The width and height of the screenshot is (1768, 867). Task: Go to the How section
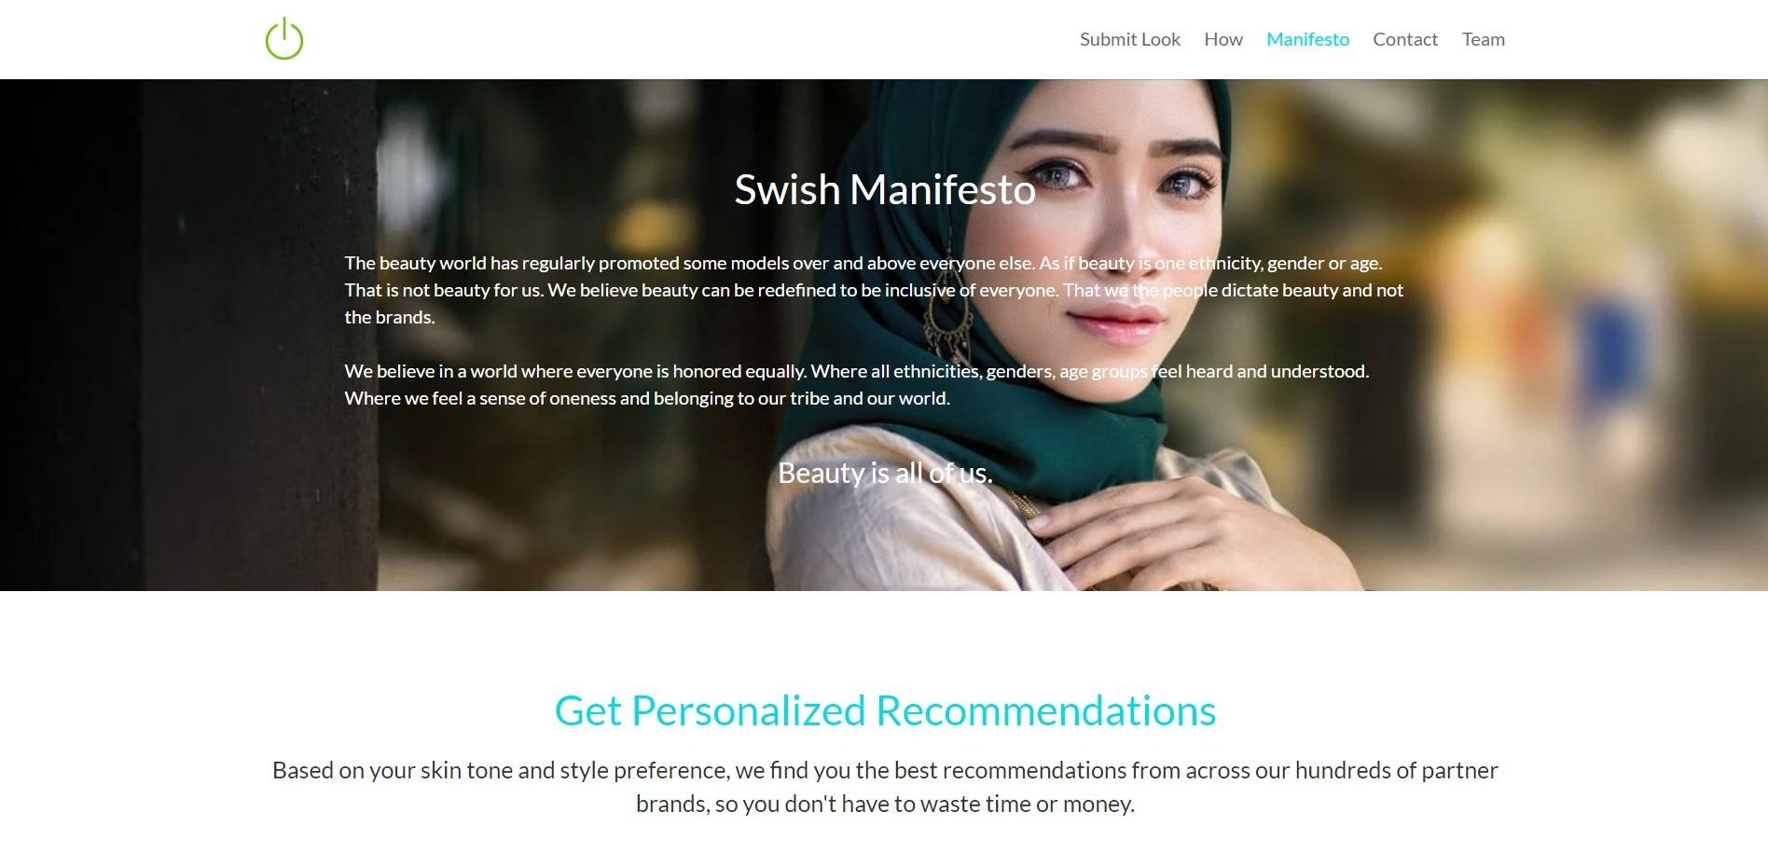[1222, 39]
